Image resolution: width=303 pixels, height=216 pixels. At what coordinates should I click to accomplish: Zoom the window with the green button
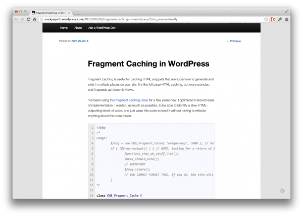[x=25, y=12]
